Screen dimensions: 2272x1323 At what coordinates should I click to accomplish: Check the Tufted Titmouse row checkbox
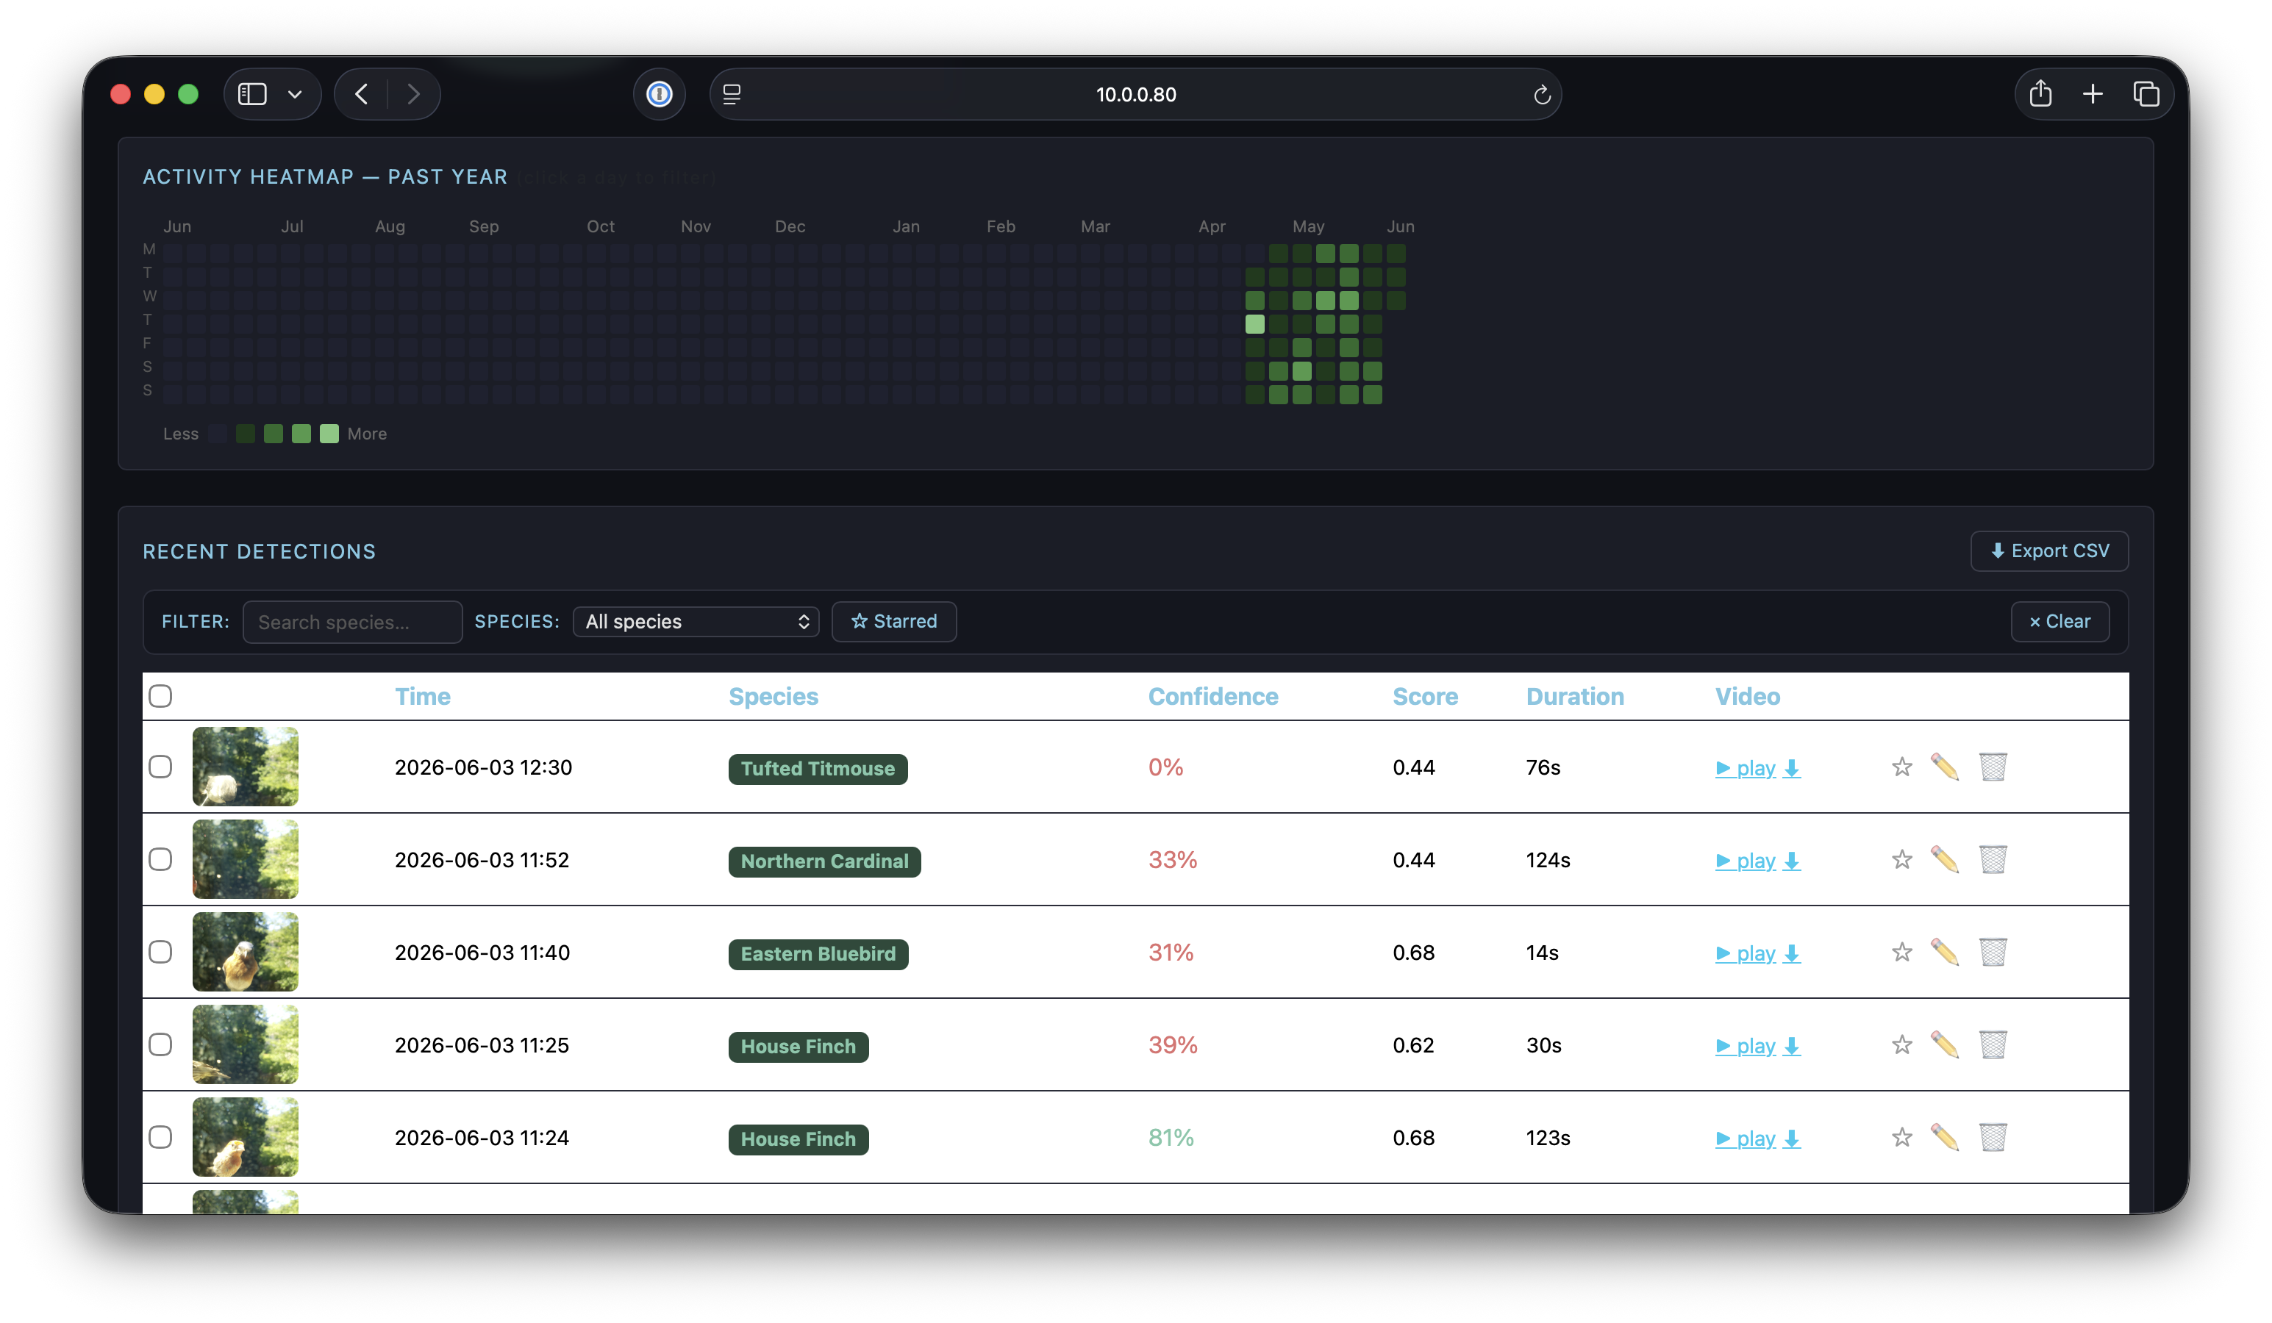click(160, 767)
